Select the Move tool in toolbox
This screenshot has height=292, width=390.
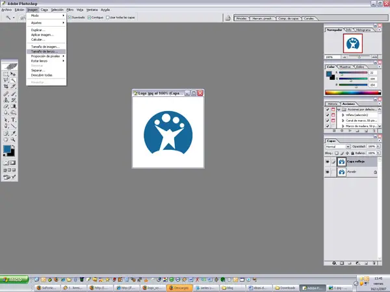pos(13,74)
